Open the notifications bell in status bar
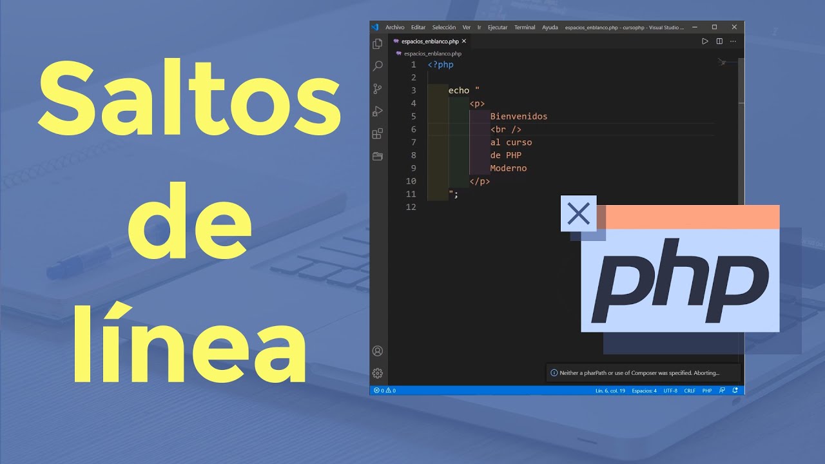Screen dimensions: 825x464 (735, 391)
